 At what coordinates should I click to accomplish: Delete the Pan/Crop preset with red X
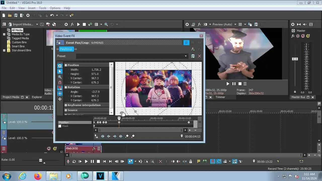(x=199, y=56)
